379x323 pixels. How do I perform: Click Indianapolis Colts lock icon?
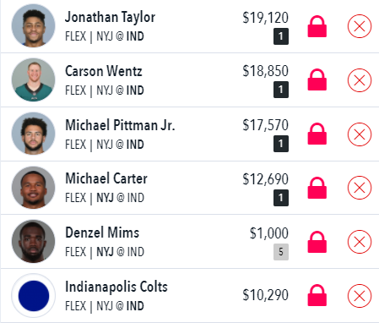[x=317, y=295]
